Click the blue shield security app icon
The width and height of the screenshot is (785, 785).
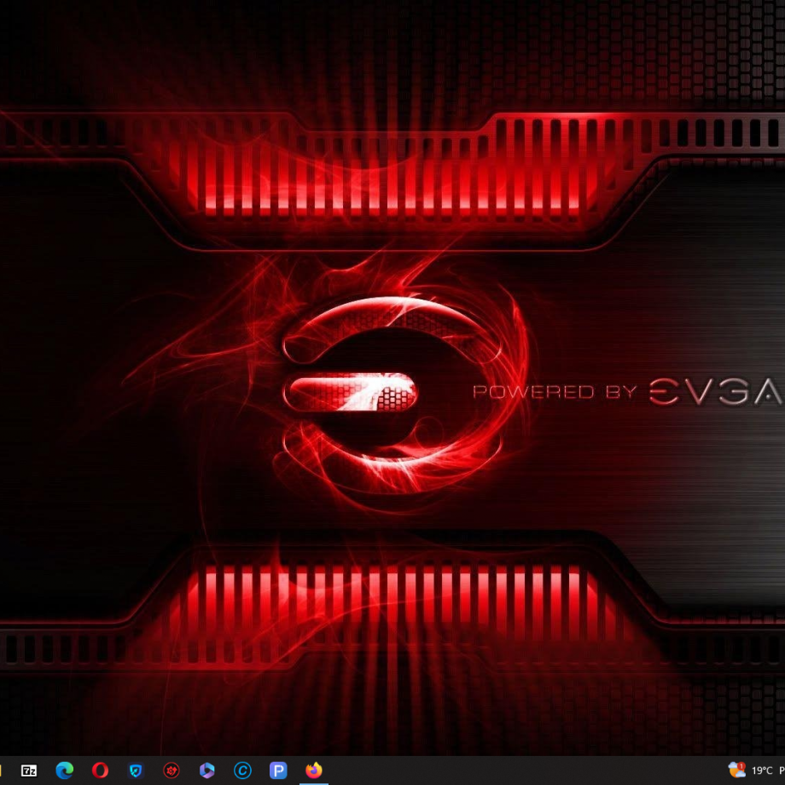(x=136, y=770)
